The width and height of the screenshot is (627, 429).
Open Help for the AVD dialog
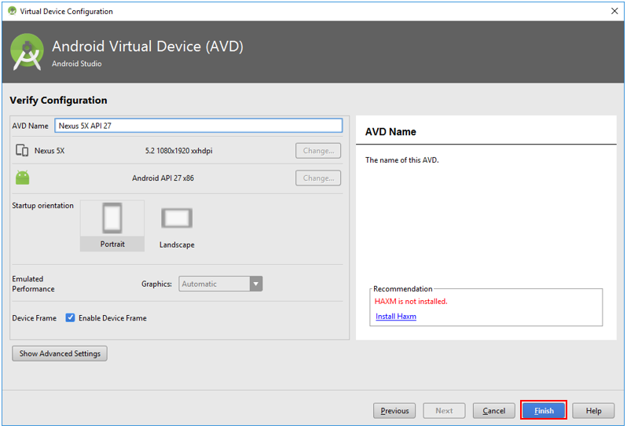tap(593, 411)
